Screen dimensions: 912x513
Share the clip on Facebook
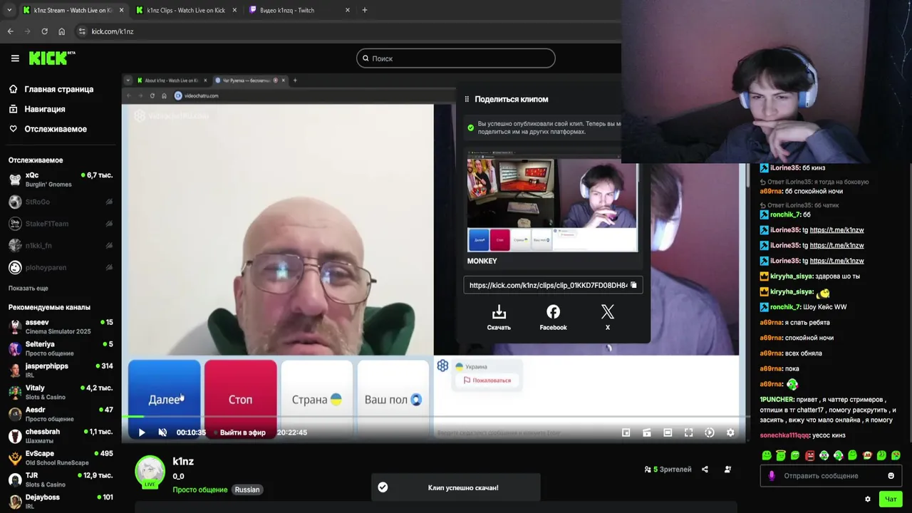point(553,318)
